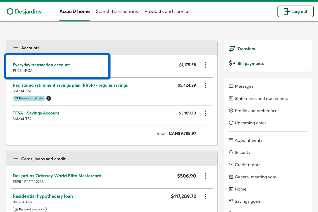Open options for Odyssey World Elite Mastercard

pos(205,176)
